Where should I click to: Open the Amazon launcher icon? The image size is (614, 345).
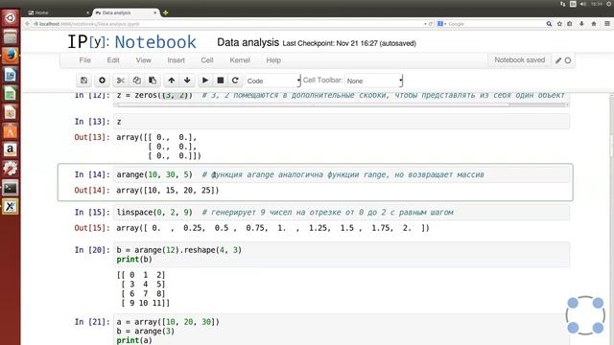11,149
